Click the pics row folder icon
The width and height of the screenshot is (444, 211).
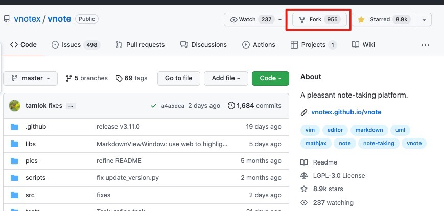(14, 161)
